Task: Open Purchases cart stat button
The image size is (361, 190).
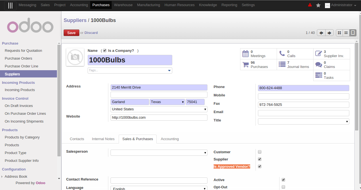Action: point(259,65)
